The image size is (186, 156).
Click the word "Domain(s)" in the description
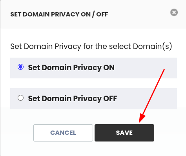152,47
